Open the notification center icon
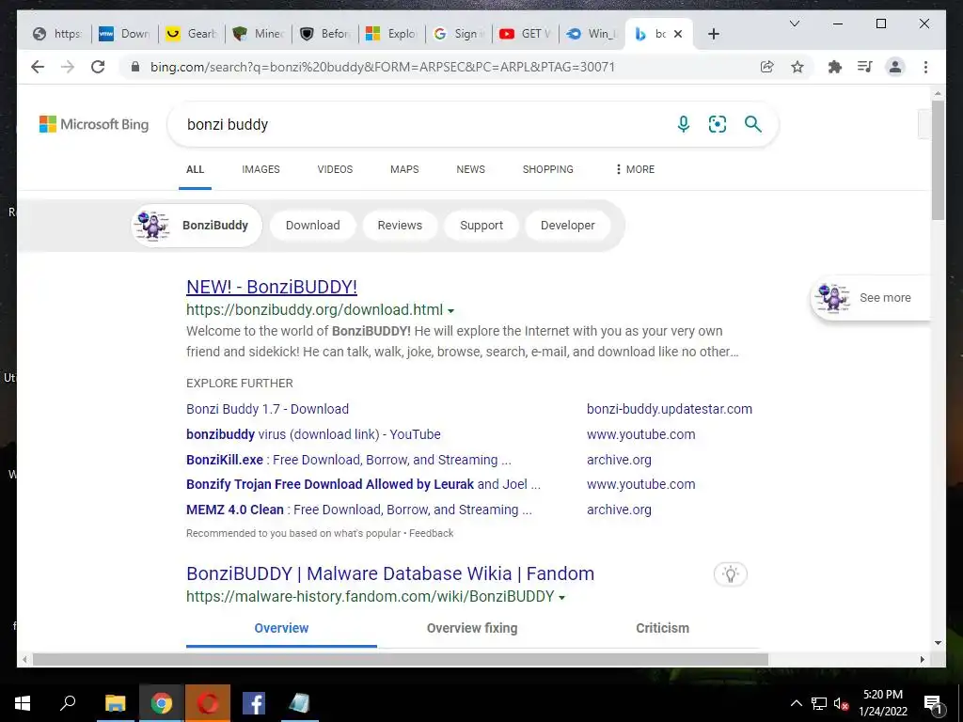 point(933,704)
